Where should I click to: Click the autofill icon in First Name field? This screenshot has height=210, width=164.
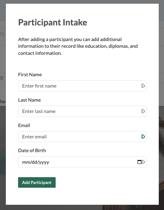tap(143, 86)
